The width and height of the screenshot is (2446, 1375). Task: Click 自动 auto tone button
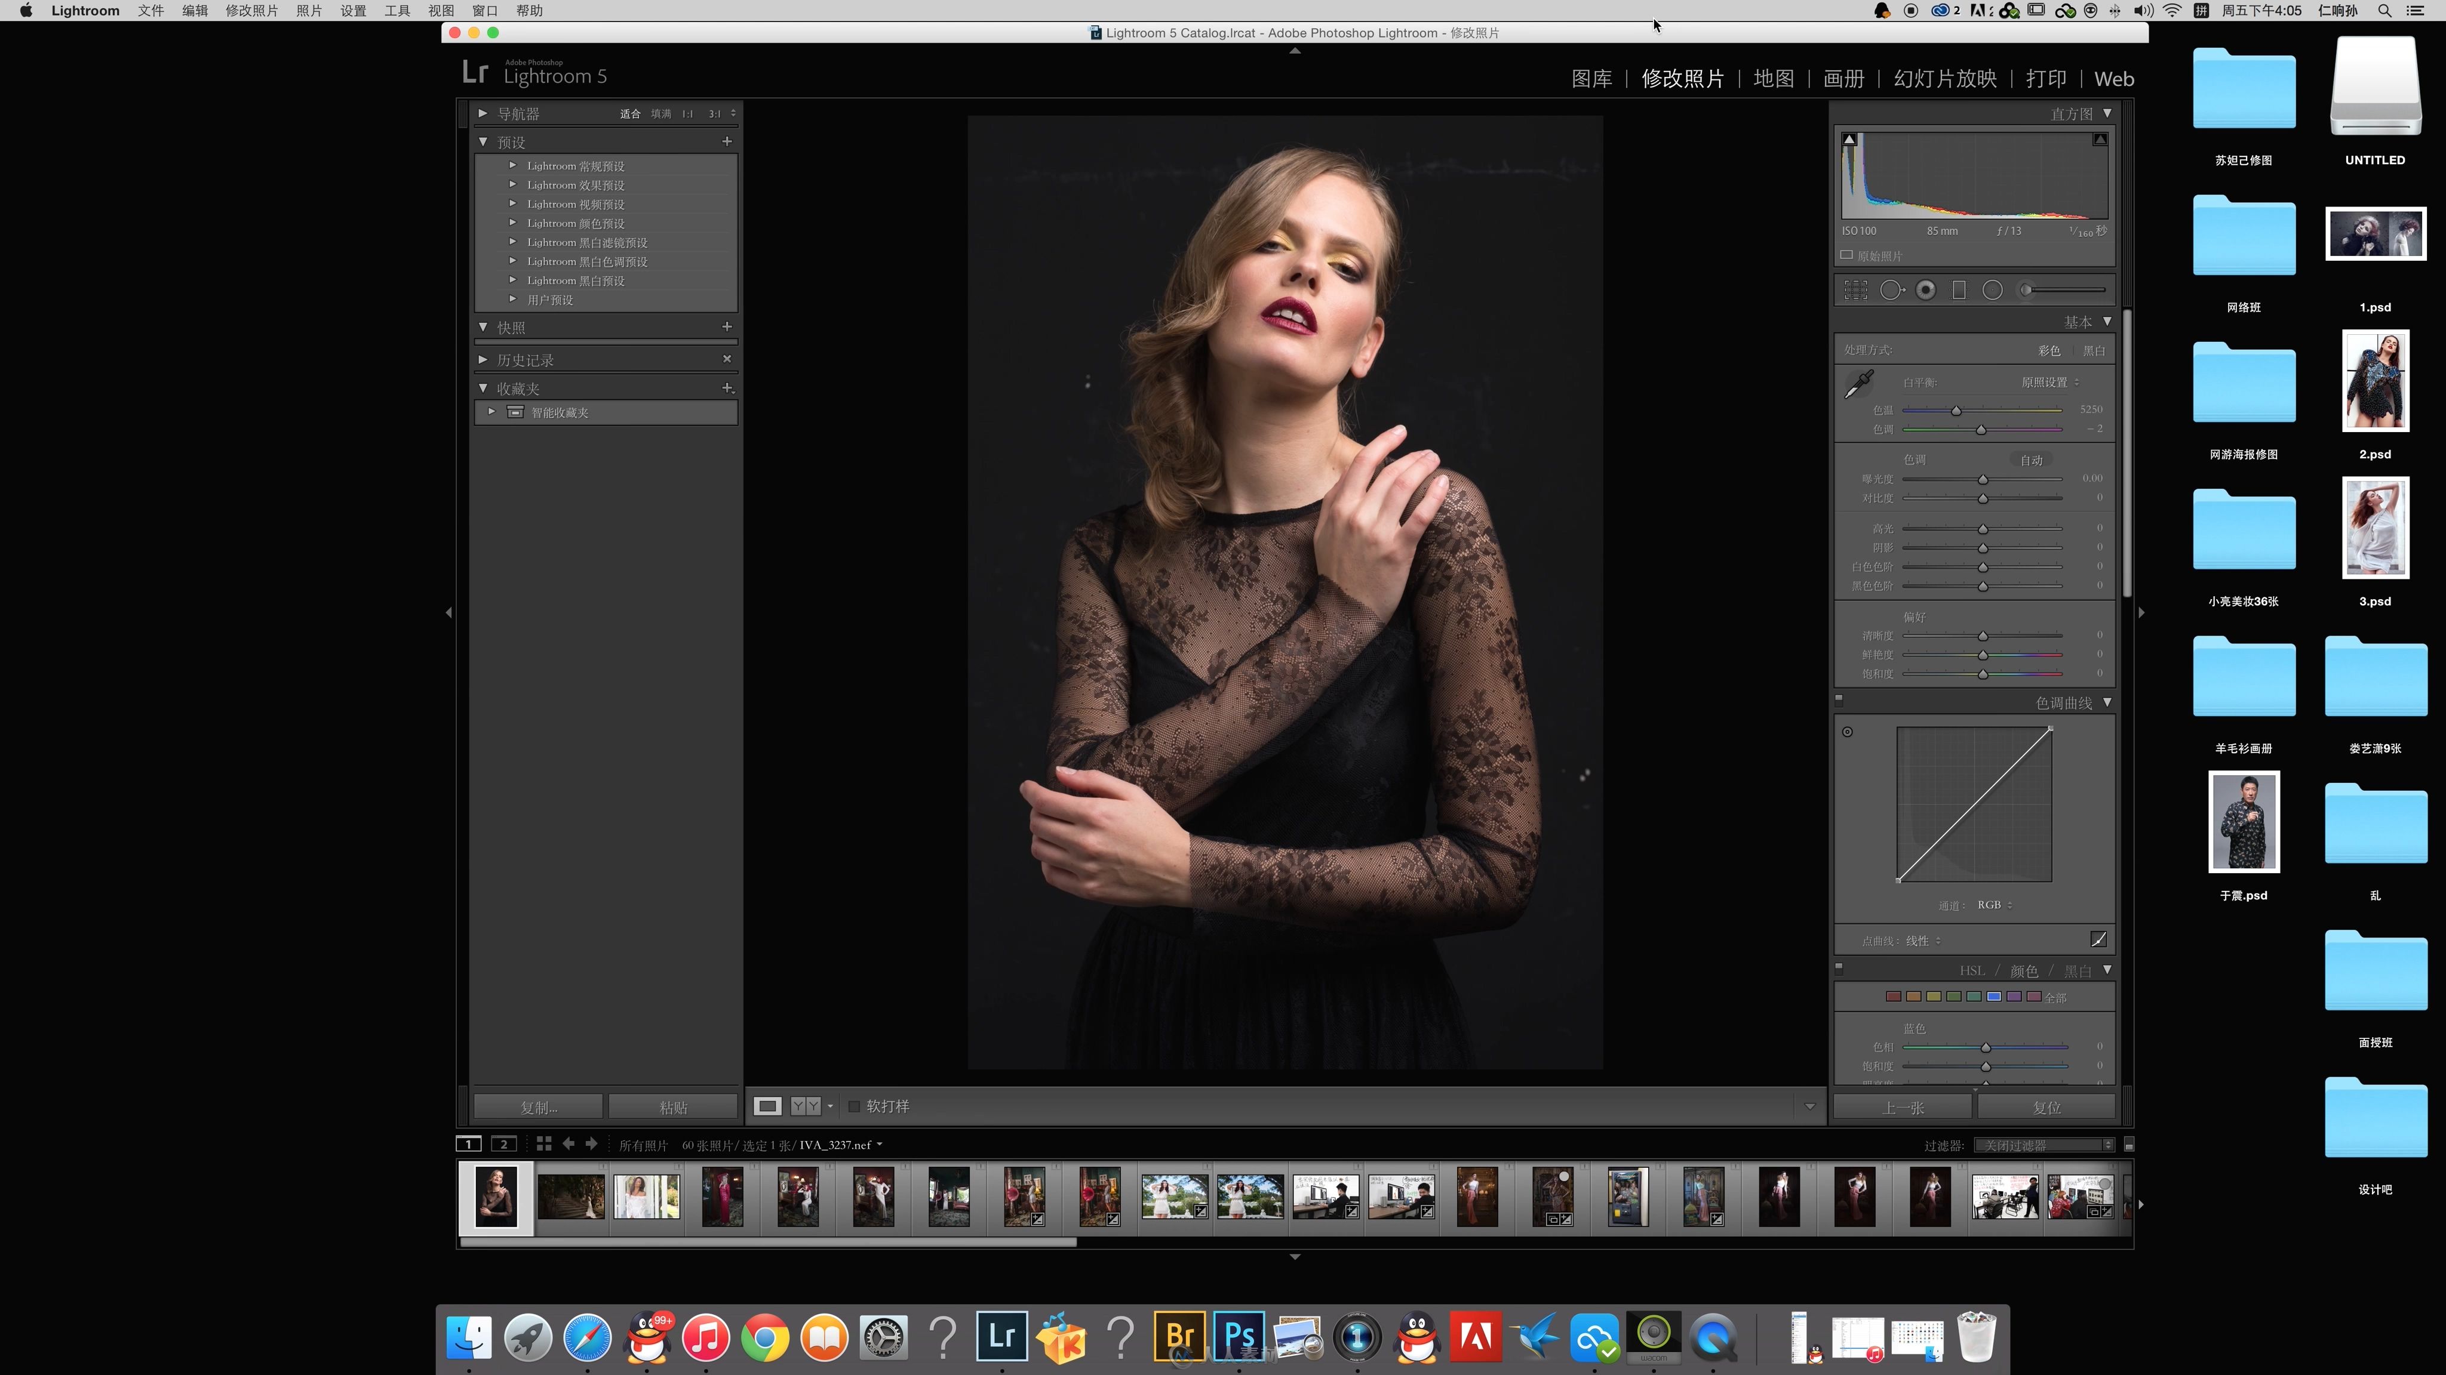(x=2031, y=460)
